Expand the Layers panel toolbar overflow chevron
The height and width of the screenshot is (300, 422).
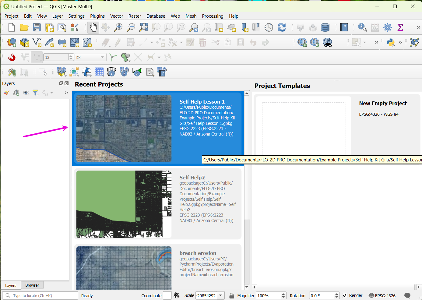(66, 93)
